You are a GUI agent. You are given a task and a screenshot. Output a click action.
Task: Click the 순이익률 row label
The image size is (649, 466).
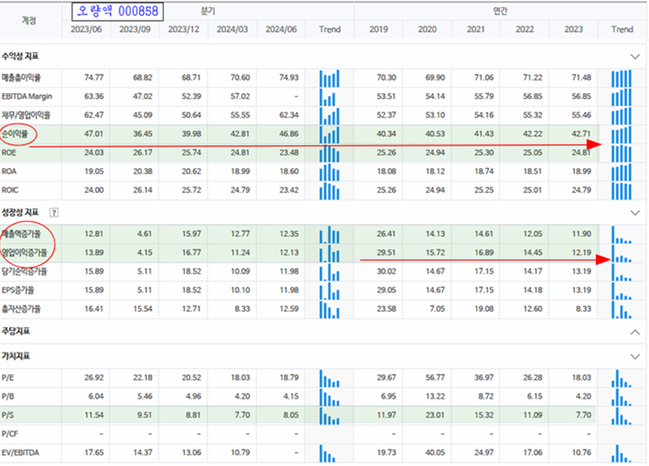pos(17,133)
